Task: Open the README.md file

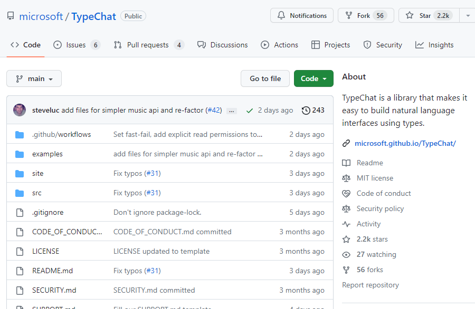Action: [x=52, y=271]
